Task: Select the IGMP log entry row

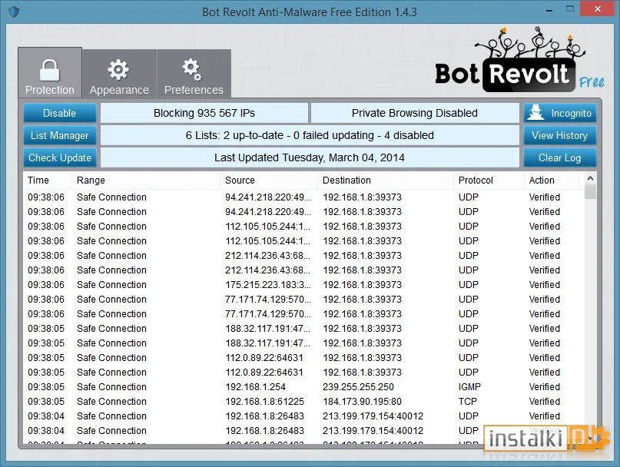Action: coord(303,386)
